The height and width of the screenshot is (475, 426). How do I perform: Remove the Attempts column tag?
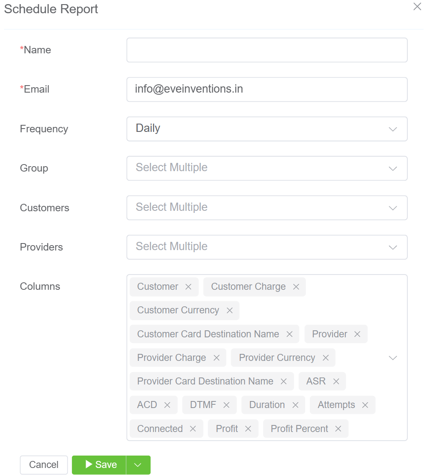click(x=365, y=405)
